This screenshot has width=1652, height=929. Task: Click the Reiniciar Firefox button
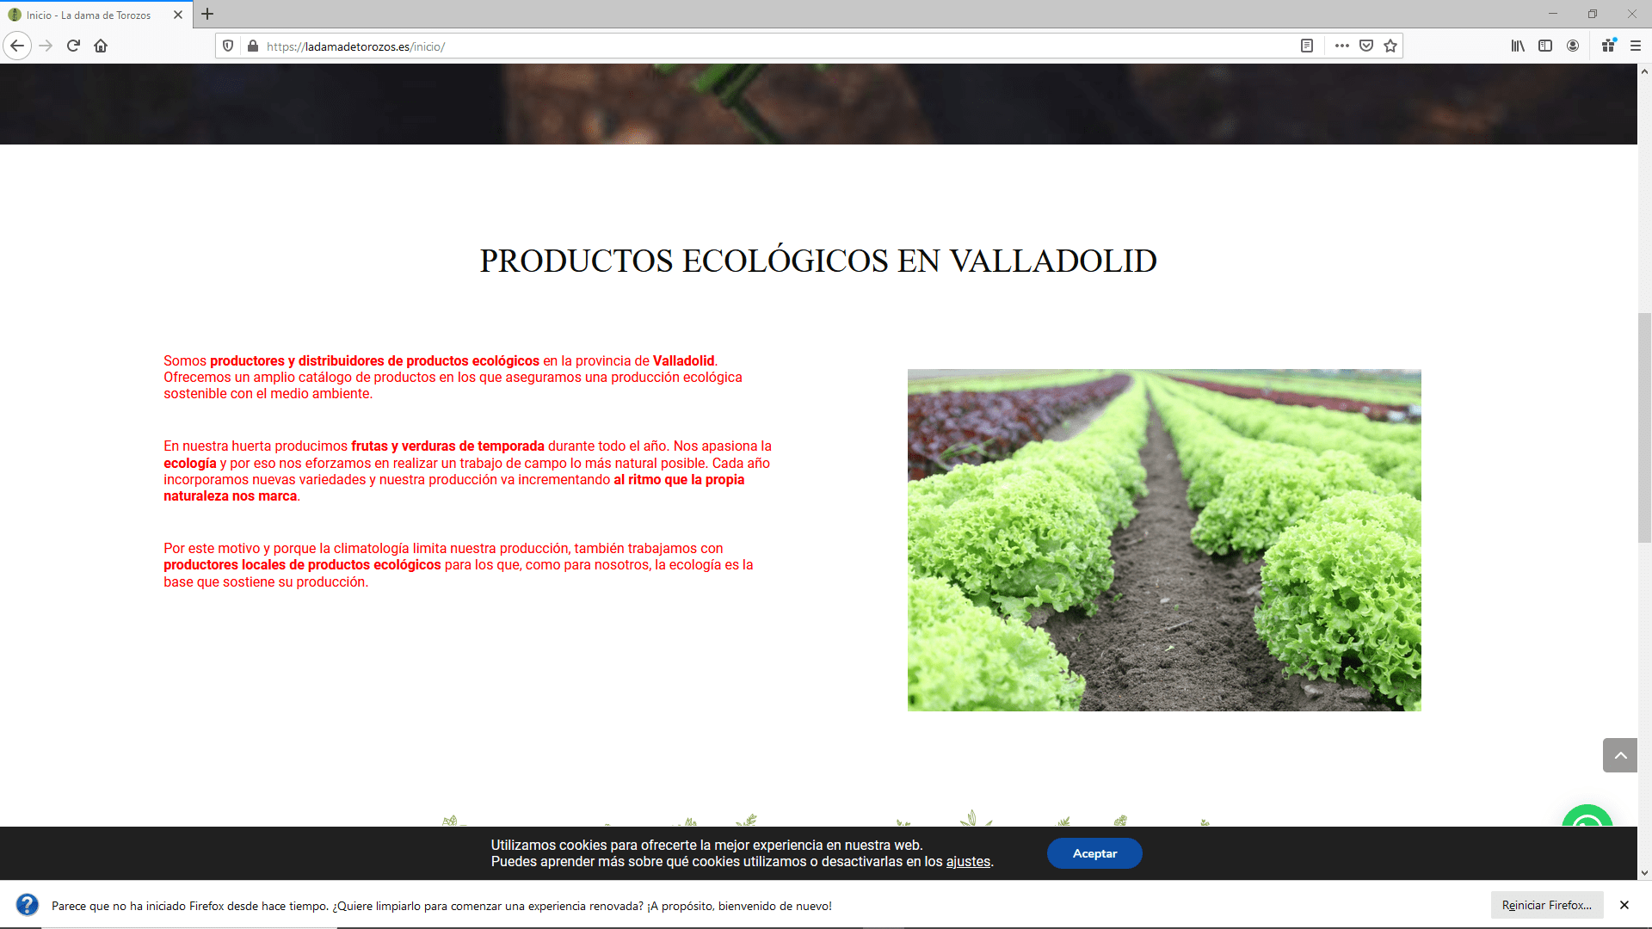click(x=1547, y=905)
